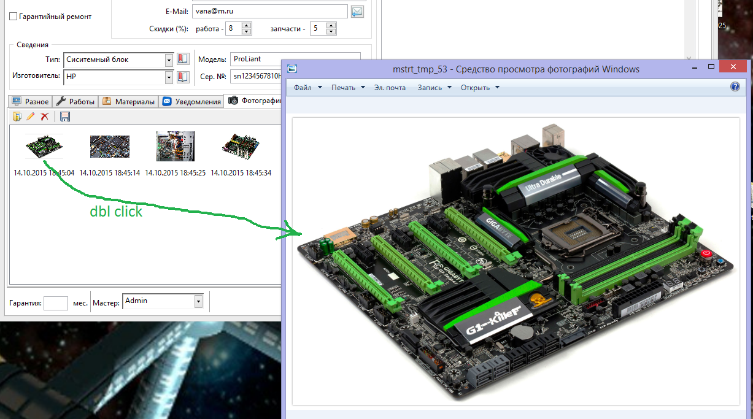Decrease the запчасти discount with the down arrow

click(331, 32)
